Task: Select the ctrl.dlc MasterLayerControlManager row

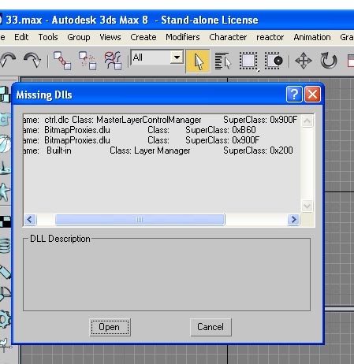Action: point(162,120)
